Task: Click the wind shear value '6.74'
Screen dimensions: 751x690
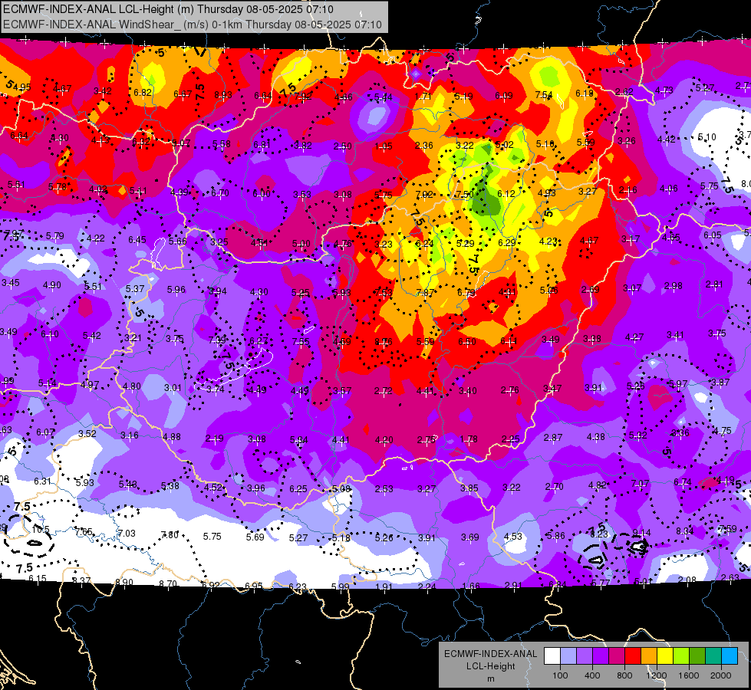Action: [683, 481]
